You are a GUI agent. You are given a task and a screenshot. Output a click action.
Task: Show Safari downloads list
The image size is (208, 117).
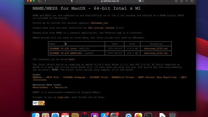[x=176, y=1]
